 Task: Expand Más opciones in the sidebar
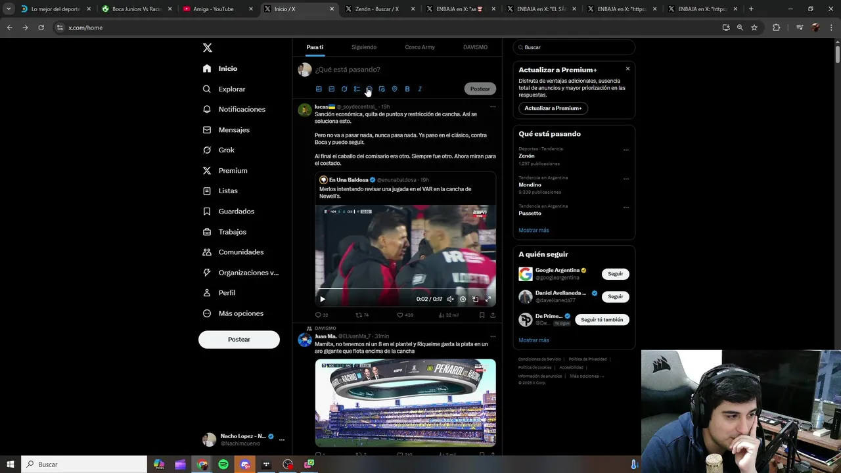pyautogui.click(x=233, y=313)
